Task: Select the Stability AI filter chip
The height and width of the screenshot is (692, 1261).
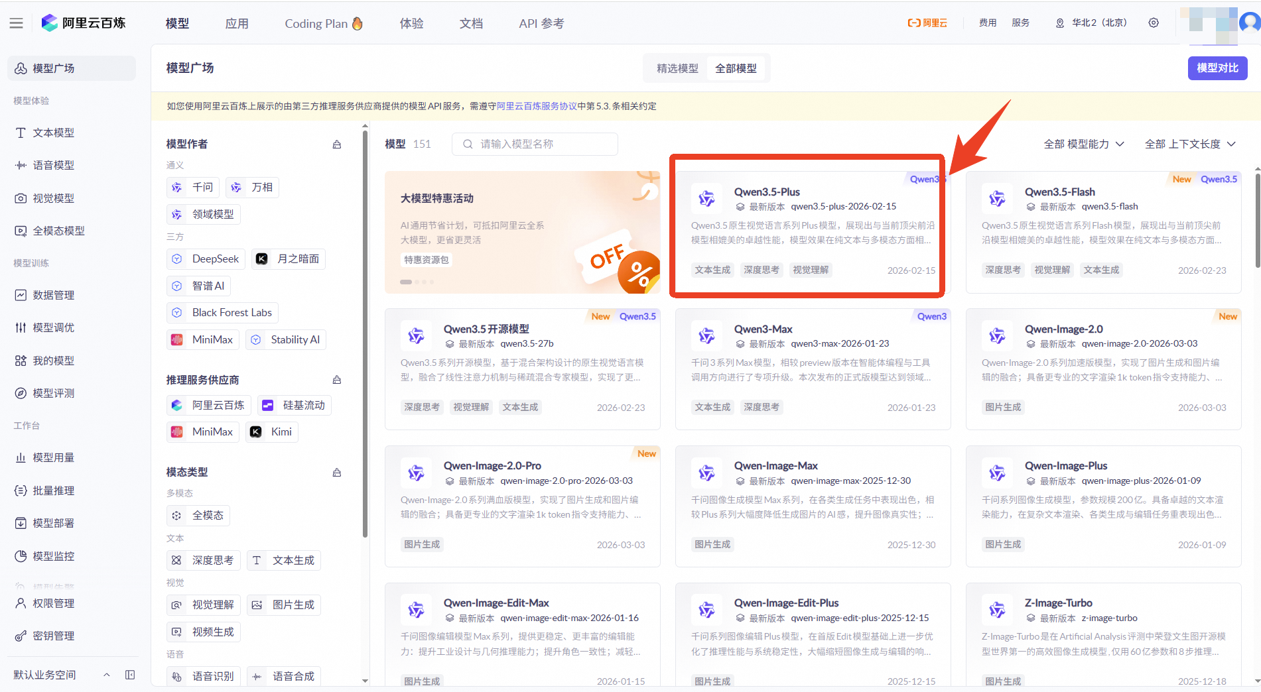Action: click(286, 339)
